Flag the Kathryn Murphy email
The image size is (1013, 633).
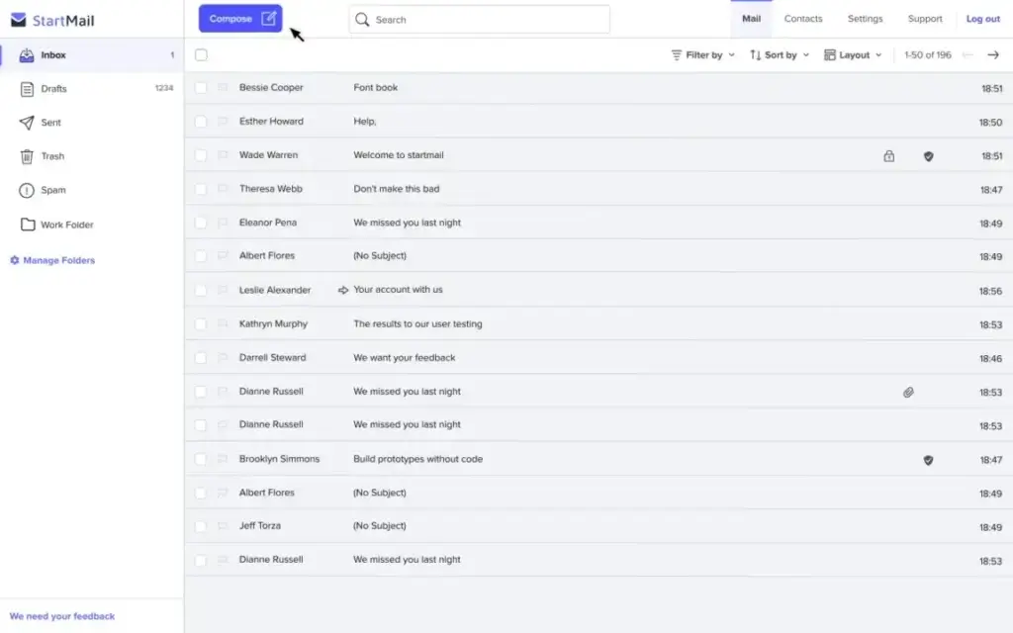[223, 323]
